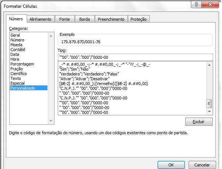The height and width of the screenshot is (169, 222).
Task: Open the Proteção tab
Action: point(139,19)
